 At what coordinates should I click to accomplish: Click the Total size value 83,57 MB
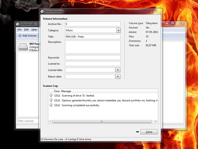151,45
